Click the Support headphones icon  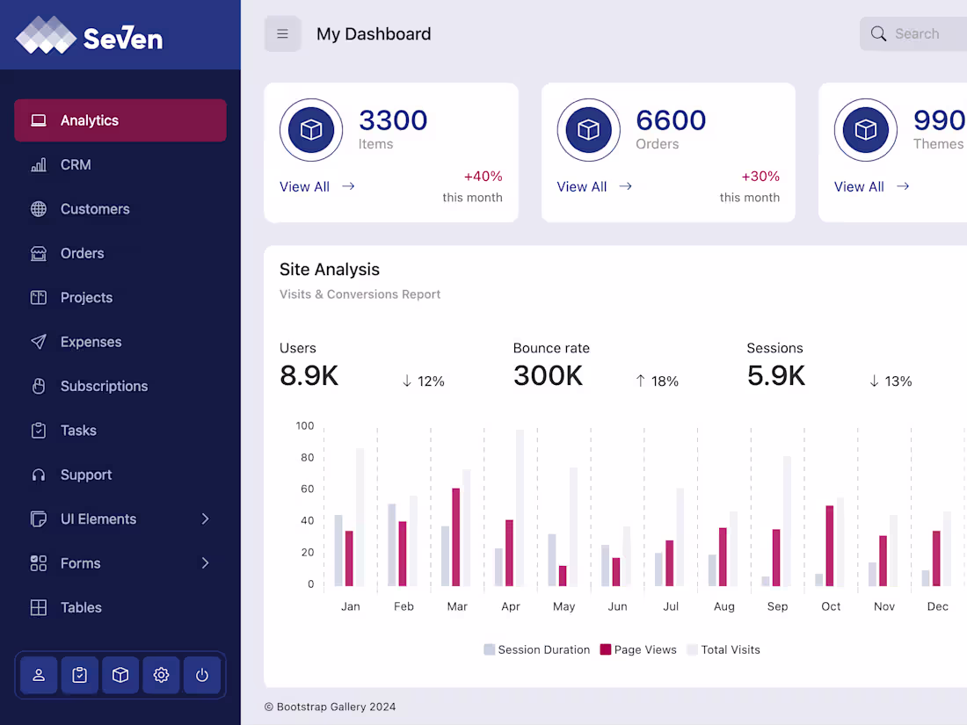tap(38, 475)
